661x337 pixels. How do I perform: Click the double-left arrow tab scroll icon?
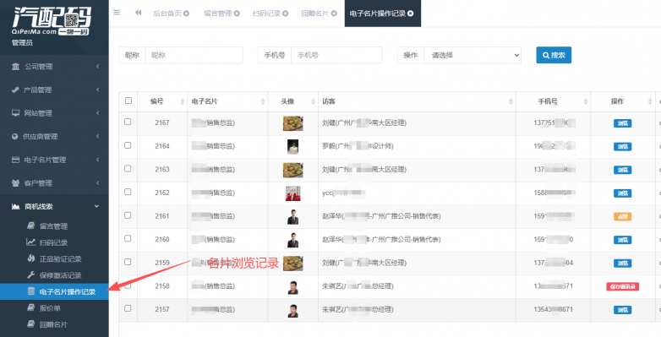click(139, 13)
